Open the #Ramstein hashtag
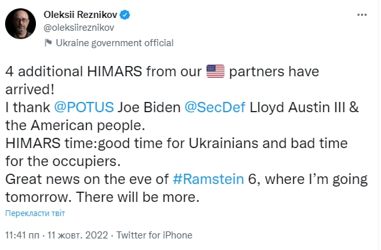 point(208,179)
